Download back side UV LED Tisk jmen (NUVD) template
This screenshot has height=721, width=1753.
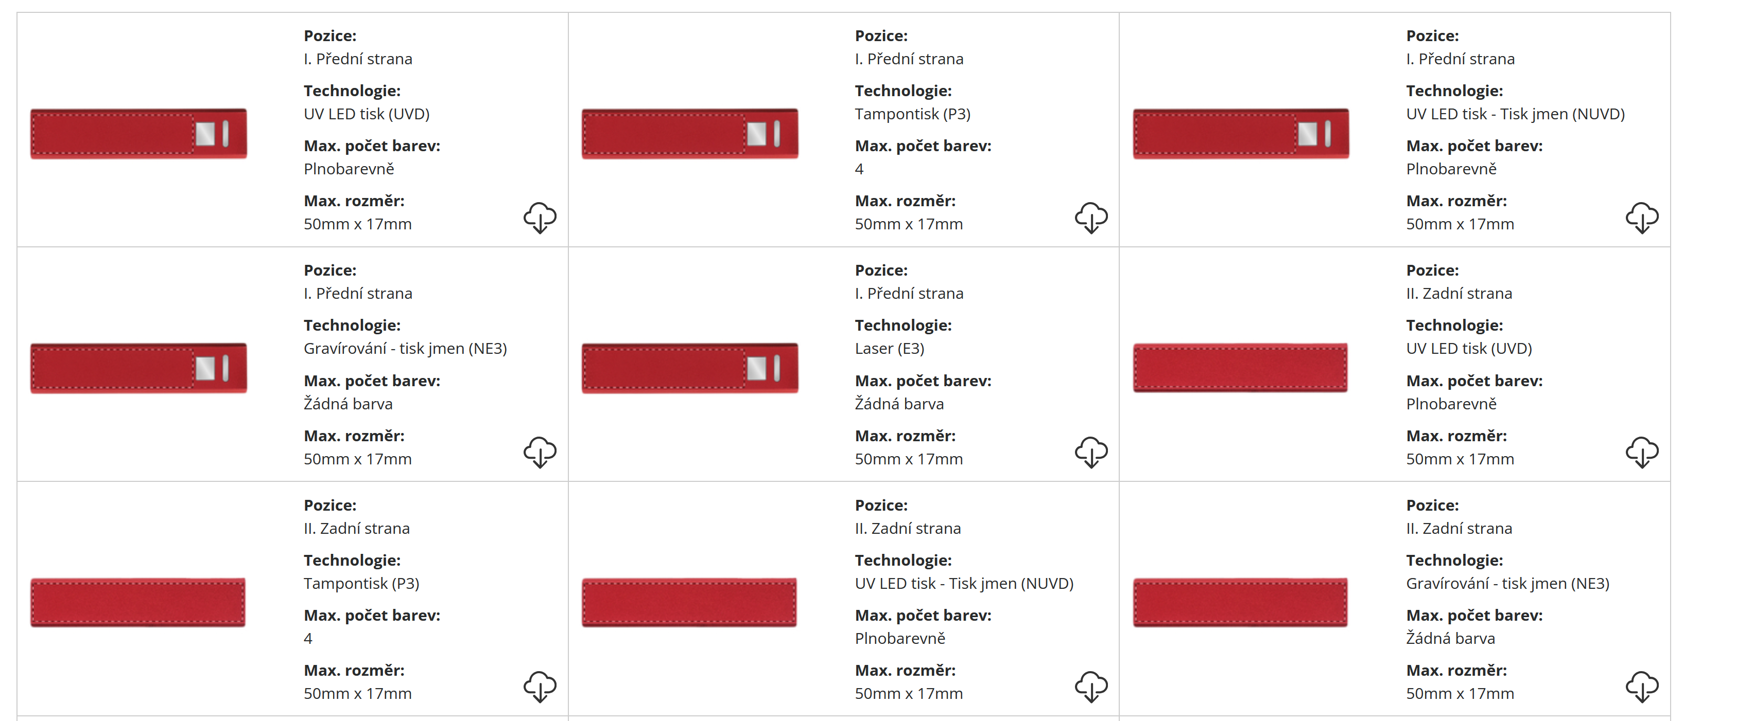pos(1091,687)
